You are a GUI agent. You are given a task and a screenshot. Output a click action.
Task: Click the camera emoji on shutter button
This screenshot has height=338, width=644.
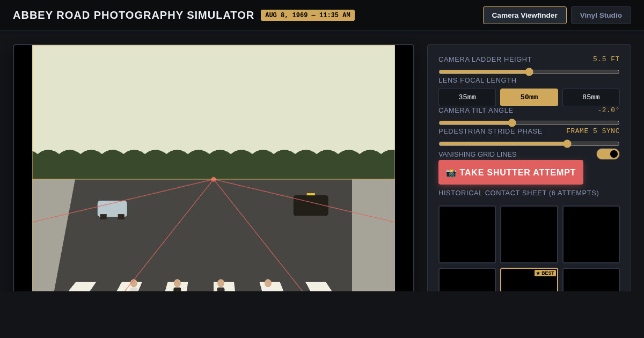pyautogui.click(x=451, y=172)
